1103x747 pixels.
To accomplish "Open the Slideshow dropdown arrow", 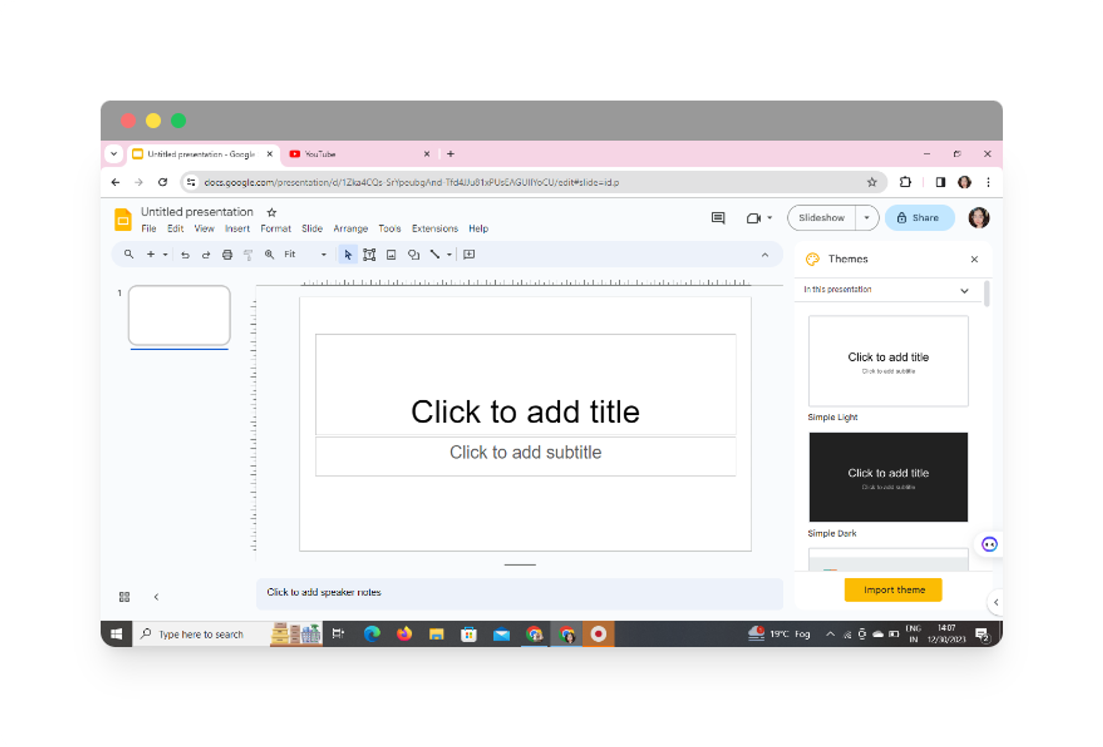I will 868,216.
